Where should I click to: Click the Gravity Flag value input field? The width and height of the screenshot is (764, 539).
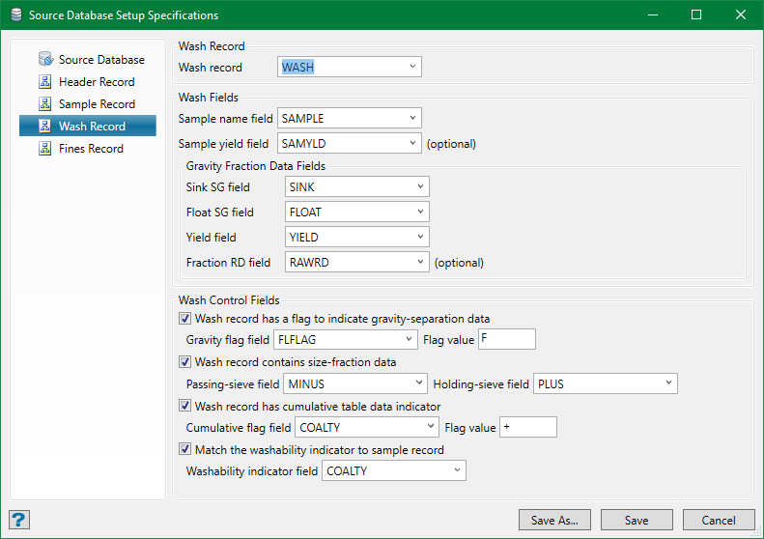[506, 339]
